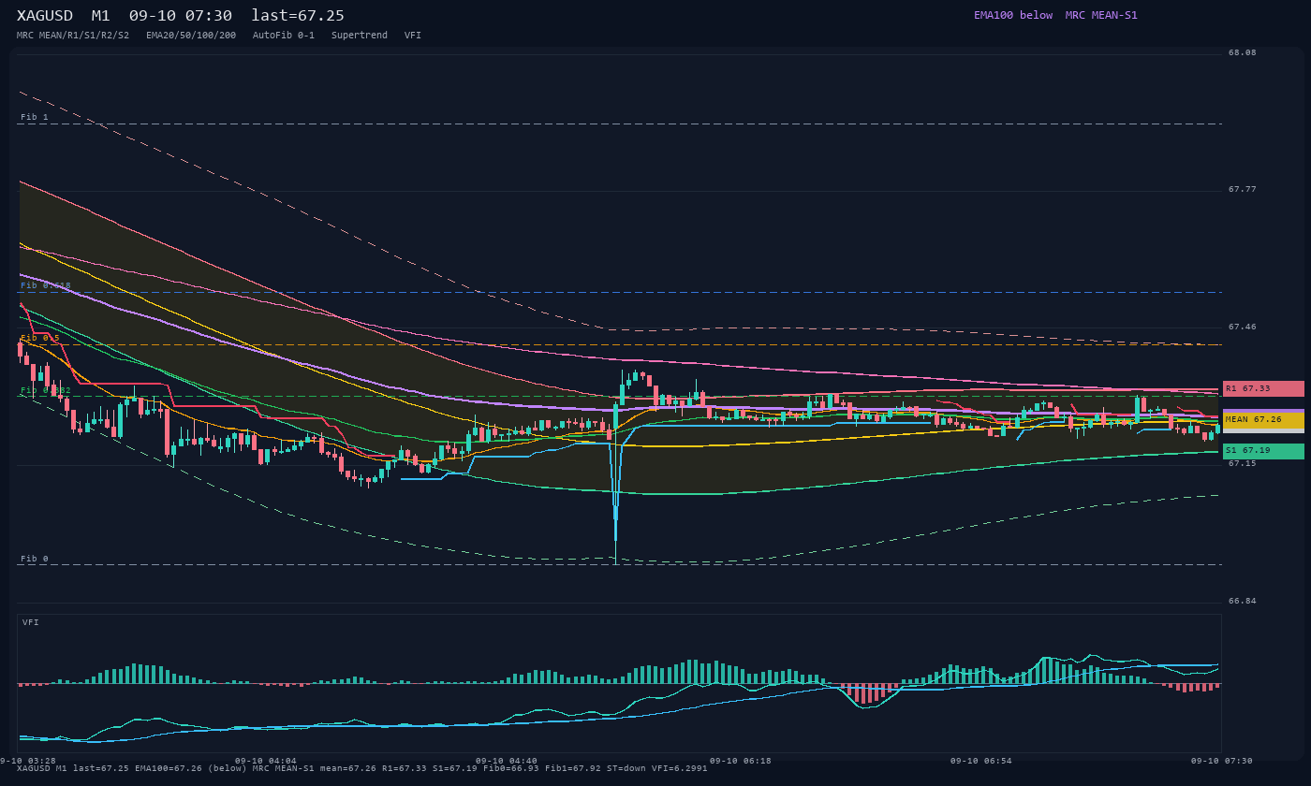Select the 'EMA20/50/100/200' indicator legend
This screenshot has height=786, width=1311.
point(191,36)
